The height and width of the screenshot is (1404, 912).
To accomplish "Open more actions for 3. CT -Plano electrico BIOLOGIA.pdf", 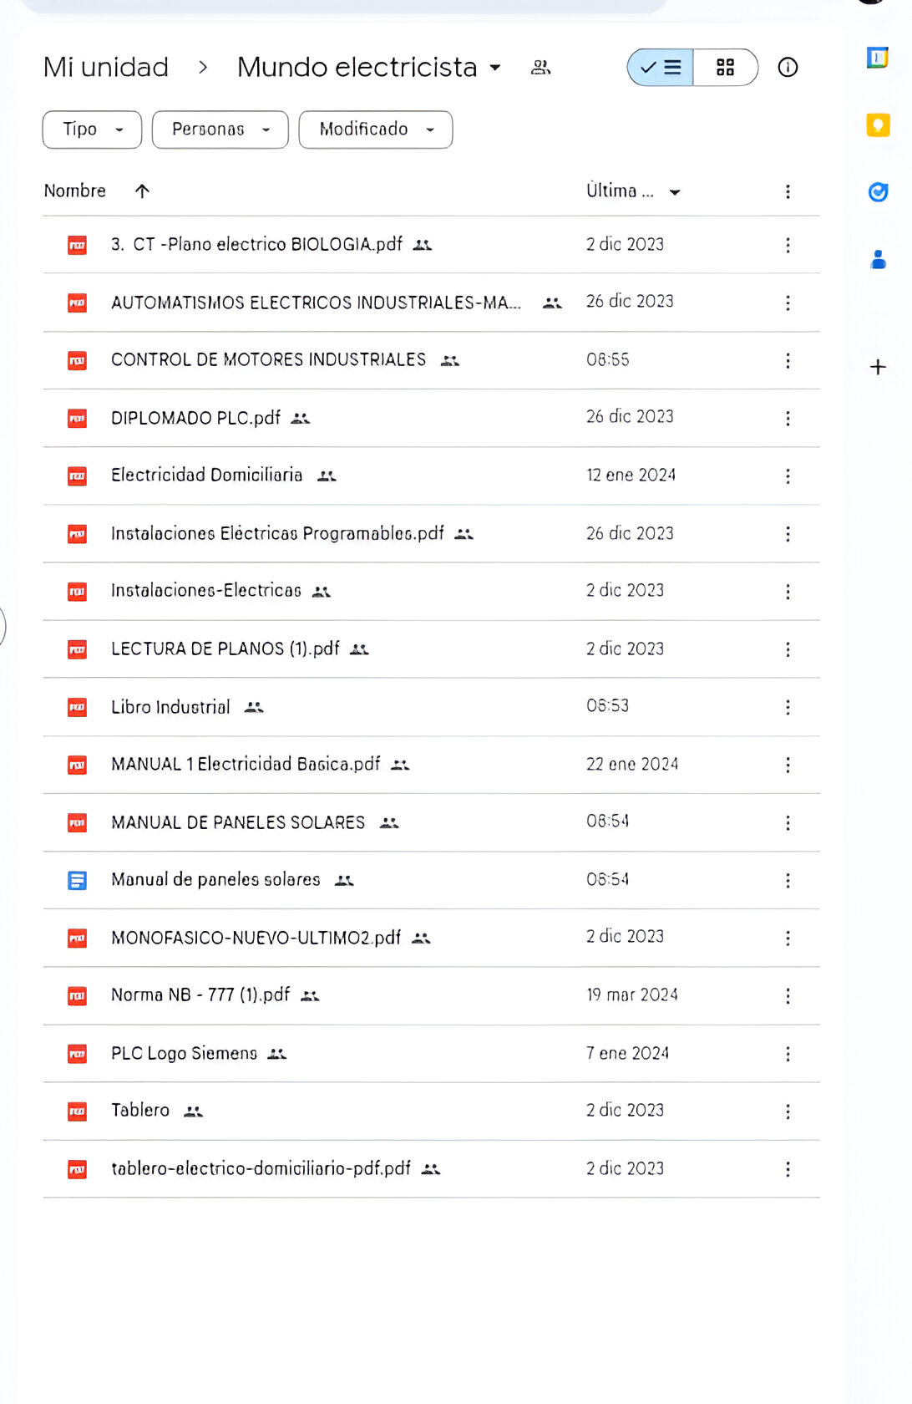I will (x=788, y=245).
